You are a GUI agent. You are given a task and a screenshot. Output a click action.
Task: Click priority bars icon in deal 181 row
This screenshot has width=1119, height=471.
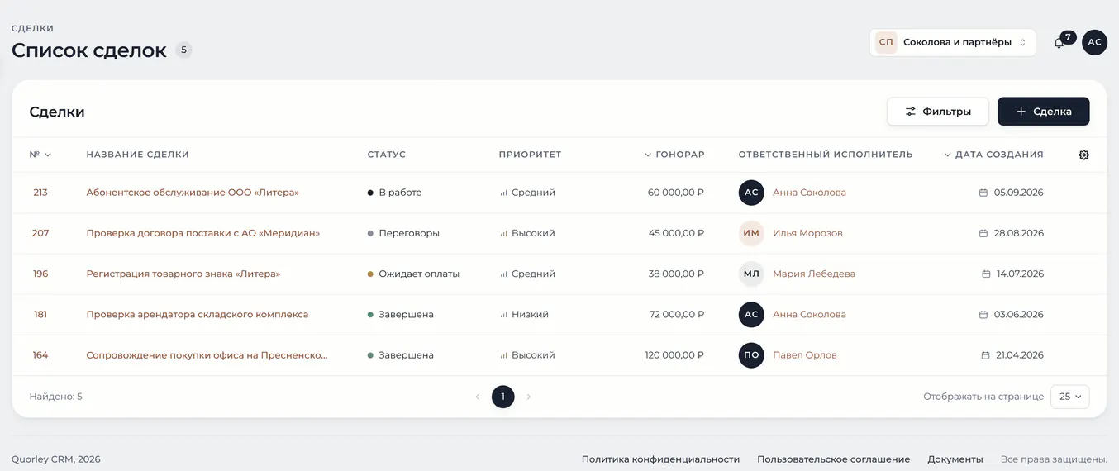tap(503, 314)
